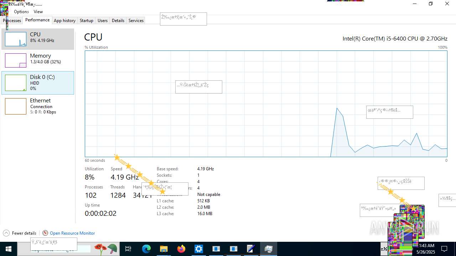Click the L3 cache value 16.0 MB
Image resolution: width=456 pixels, height=256 pixels.
[205, 214]
